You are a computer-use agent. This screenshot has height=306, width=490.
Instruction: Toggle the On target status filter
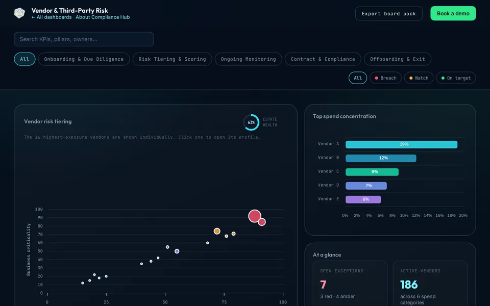[x=456, y=78]
